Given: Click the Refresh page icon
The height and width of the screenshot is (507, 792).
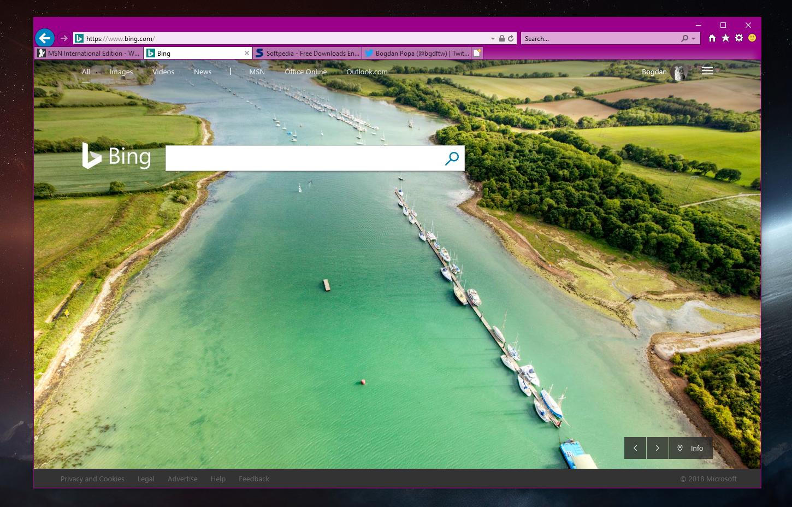Looking at the screenshot, I should point(511,38).
